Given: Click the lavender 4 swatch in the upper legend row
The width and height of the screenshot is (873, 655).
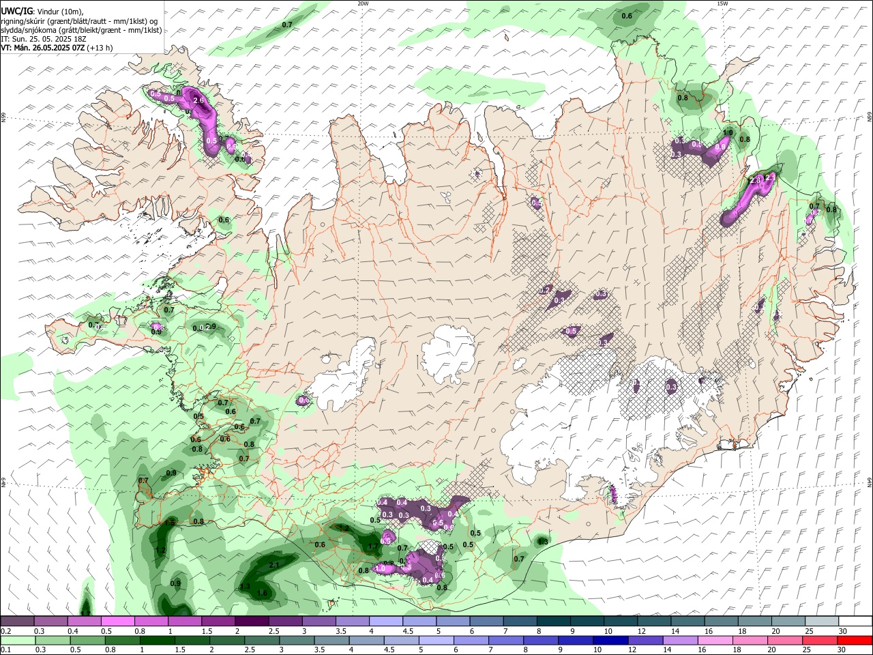Looking at the screenshot, I should (385, 621).
